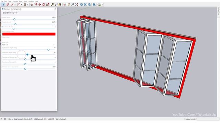Click the Width value 4820
220x123 pixels.
54,17
